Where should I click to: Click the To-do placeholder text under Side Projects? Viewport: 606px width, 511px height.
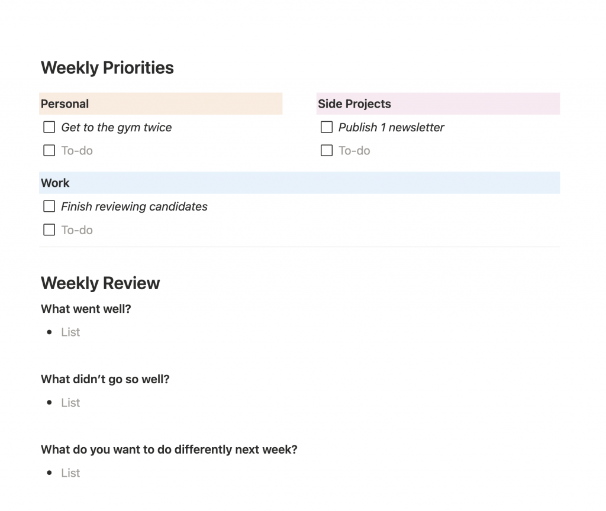[x=354, y=151]
